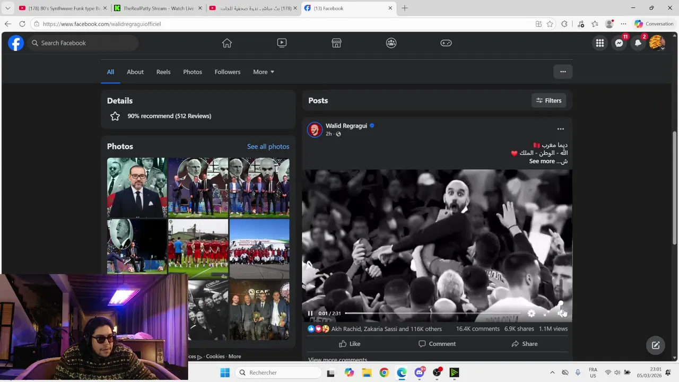
Task: Open the Facebook apps grid menu
Action: pos(600,43)
